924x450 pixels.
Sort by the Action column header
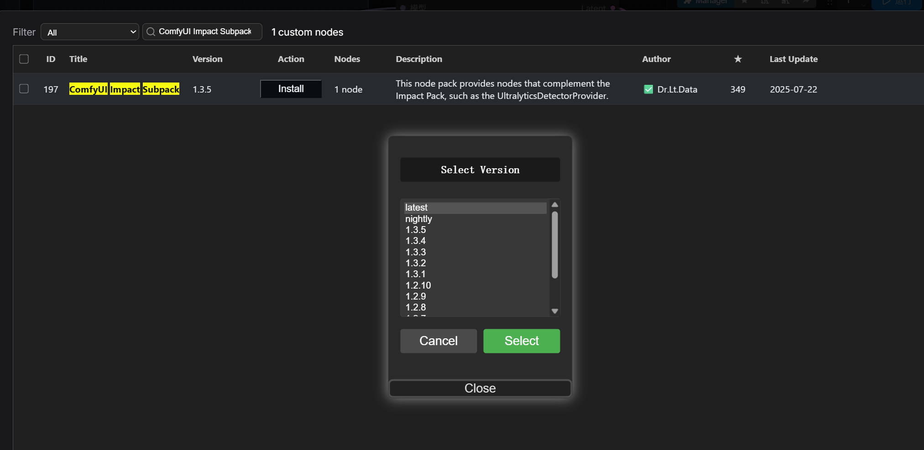pos(291,59)
